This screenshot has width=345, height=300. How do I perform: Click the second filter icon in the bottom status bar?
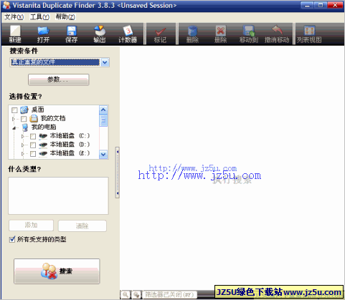tap(136, 294)
